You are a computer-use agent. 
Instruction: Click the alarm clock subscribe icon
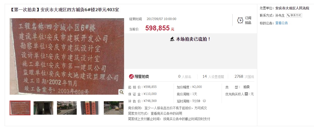240,20
